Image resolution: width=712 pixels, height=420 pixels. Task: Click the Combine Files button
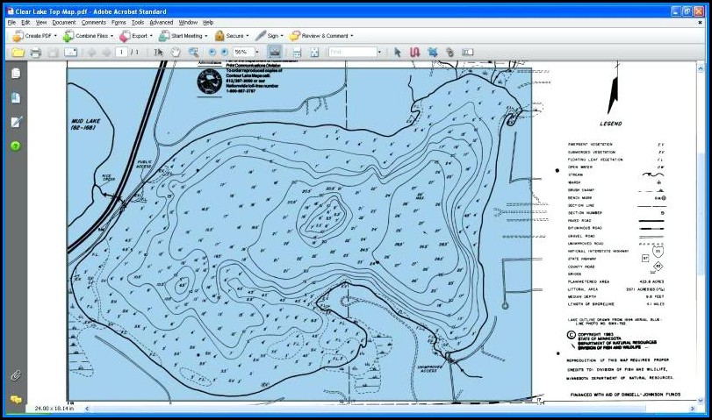(91, 36)
